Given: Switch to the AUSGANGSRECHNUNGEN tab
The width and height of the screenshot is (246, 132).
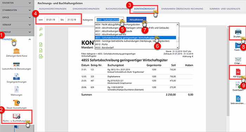Looking at the screenshot, I should (53, 9).
